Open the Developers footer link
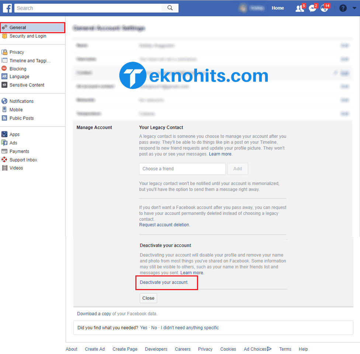The height and width of the screenshot is (354, 360). (156, 349)
